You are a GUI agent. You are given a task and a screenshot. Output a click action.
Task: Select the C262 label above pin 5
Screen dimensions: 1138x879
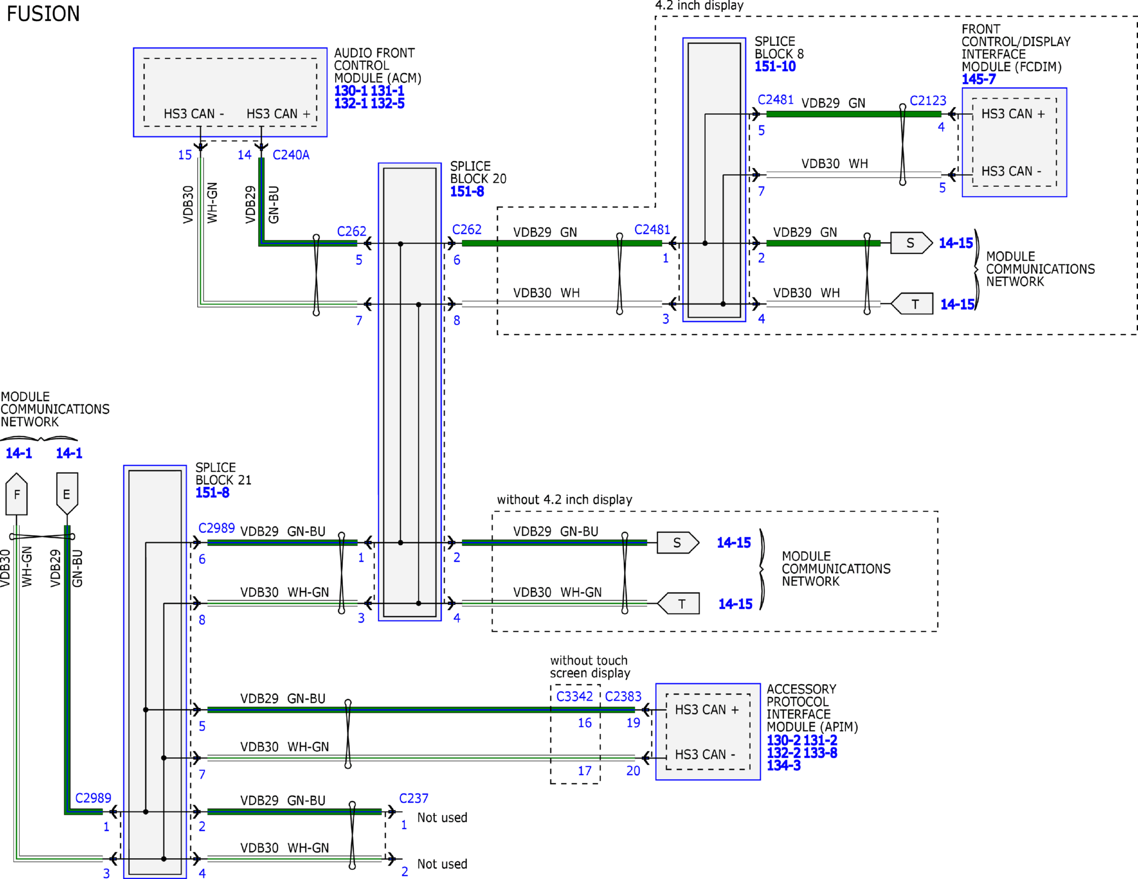click(x=352, y=231)
